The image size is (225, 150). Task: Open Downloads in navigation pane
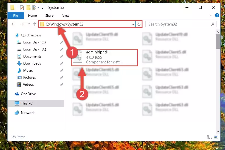pyautogui.click(x=29, y=63)
